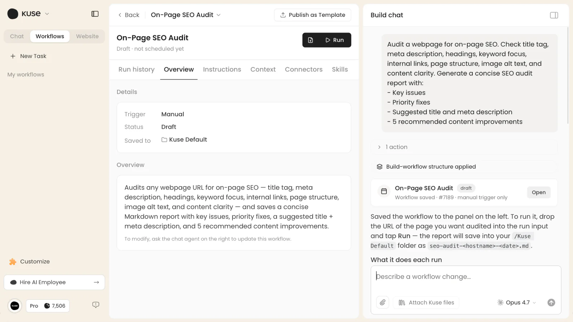The image size is (573, 322).
Task: Open the feedback chat bubble icon
Action: (x=96, y=305)
